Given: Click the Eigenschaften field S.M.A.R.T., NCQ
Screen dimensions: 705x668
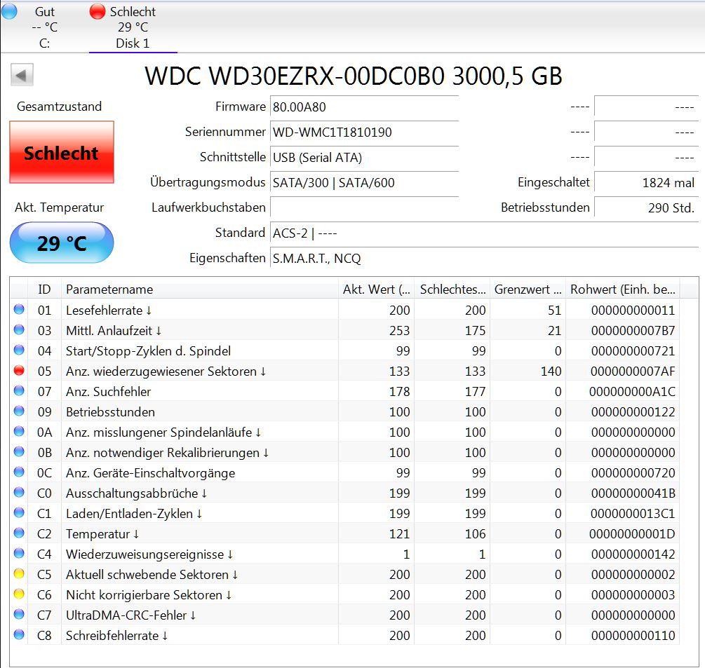Looking at the screenshot, I should pyautogui.click(x=484, y=259).
